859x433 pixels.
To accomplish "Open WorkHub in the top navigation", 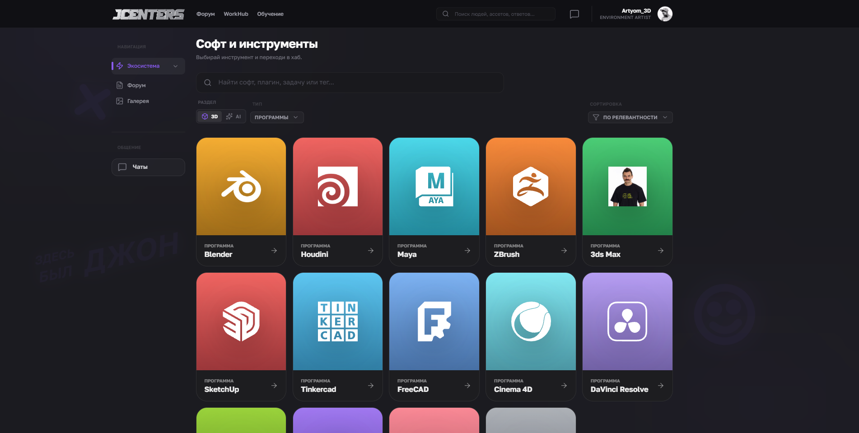I will 236,14.
